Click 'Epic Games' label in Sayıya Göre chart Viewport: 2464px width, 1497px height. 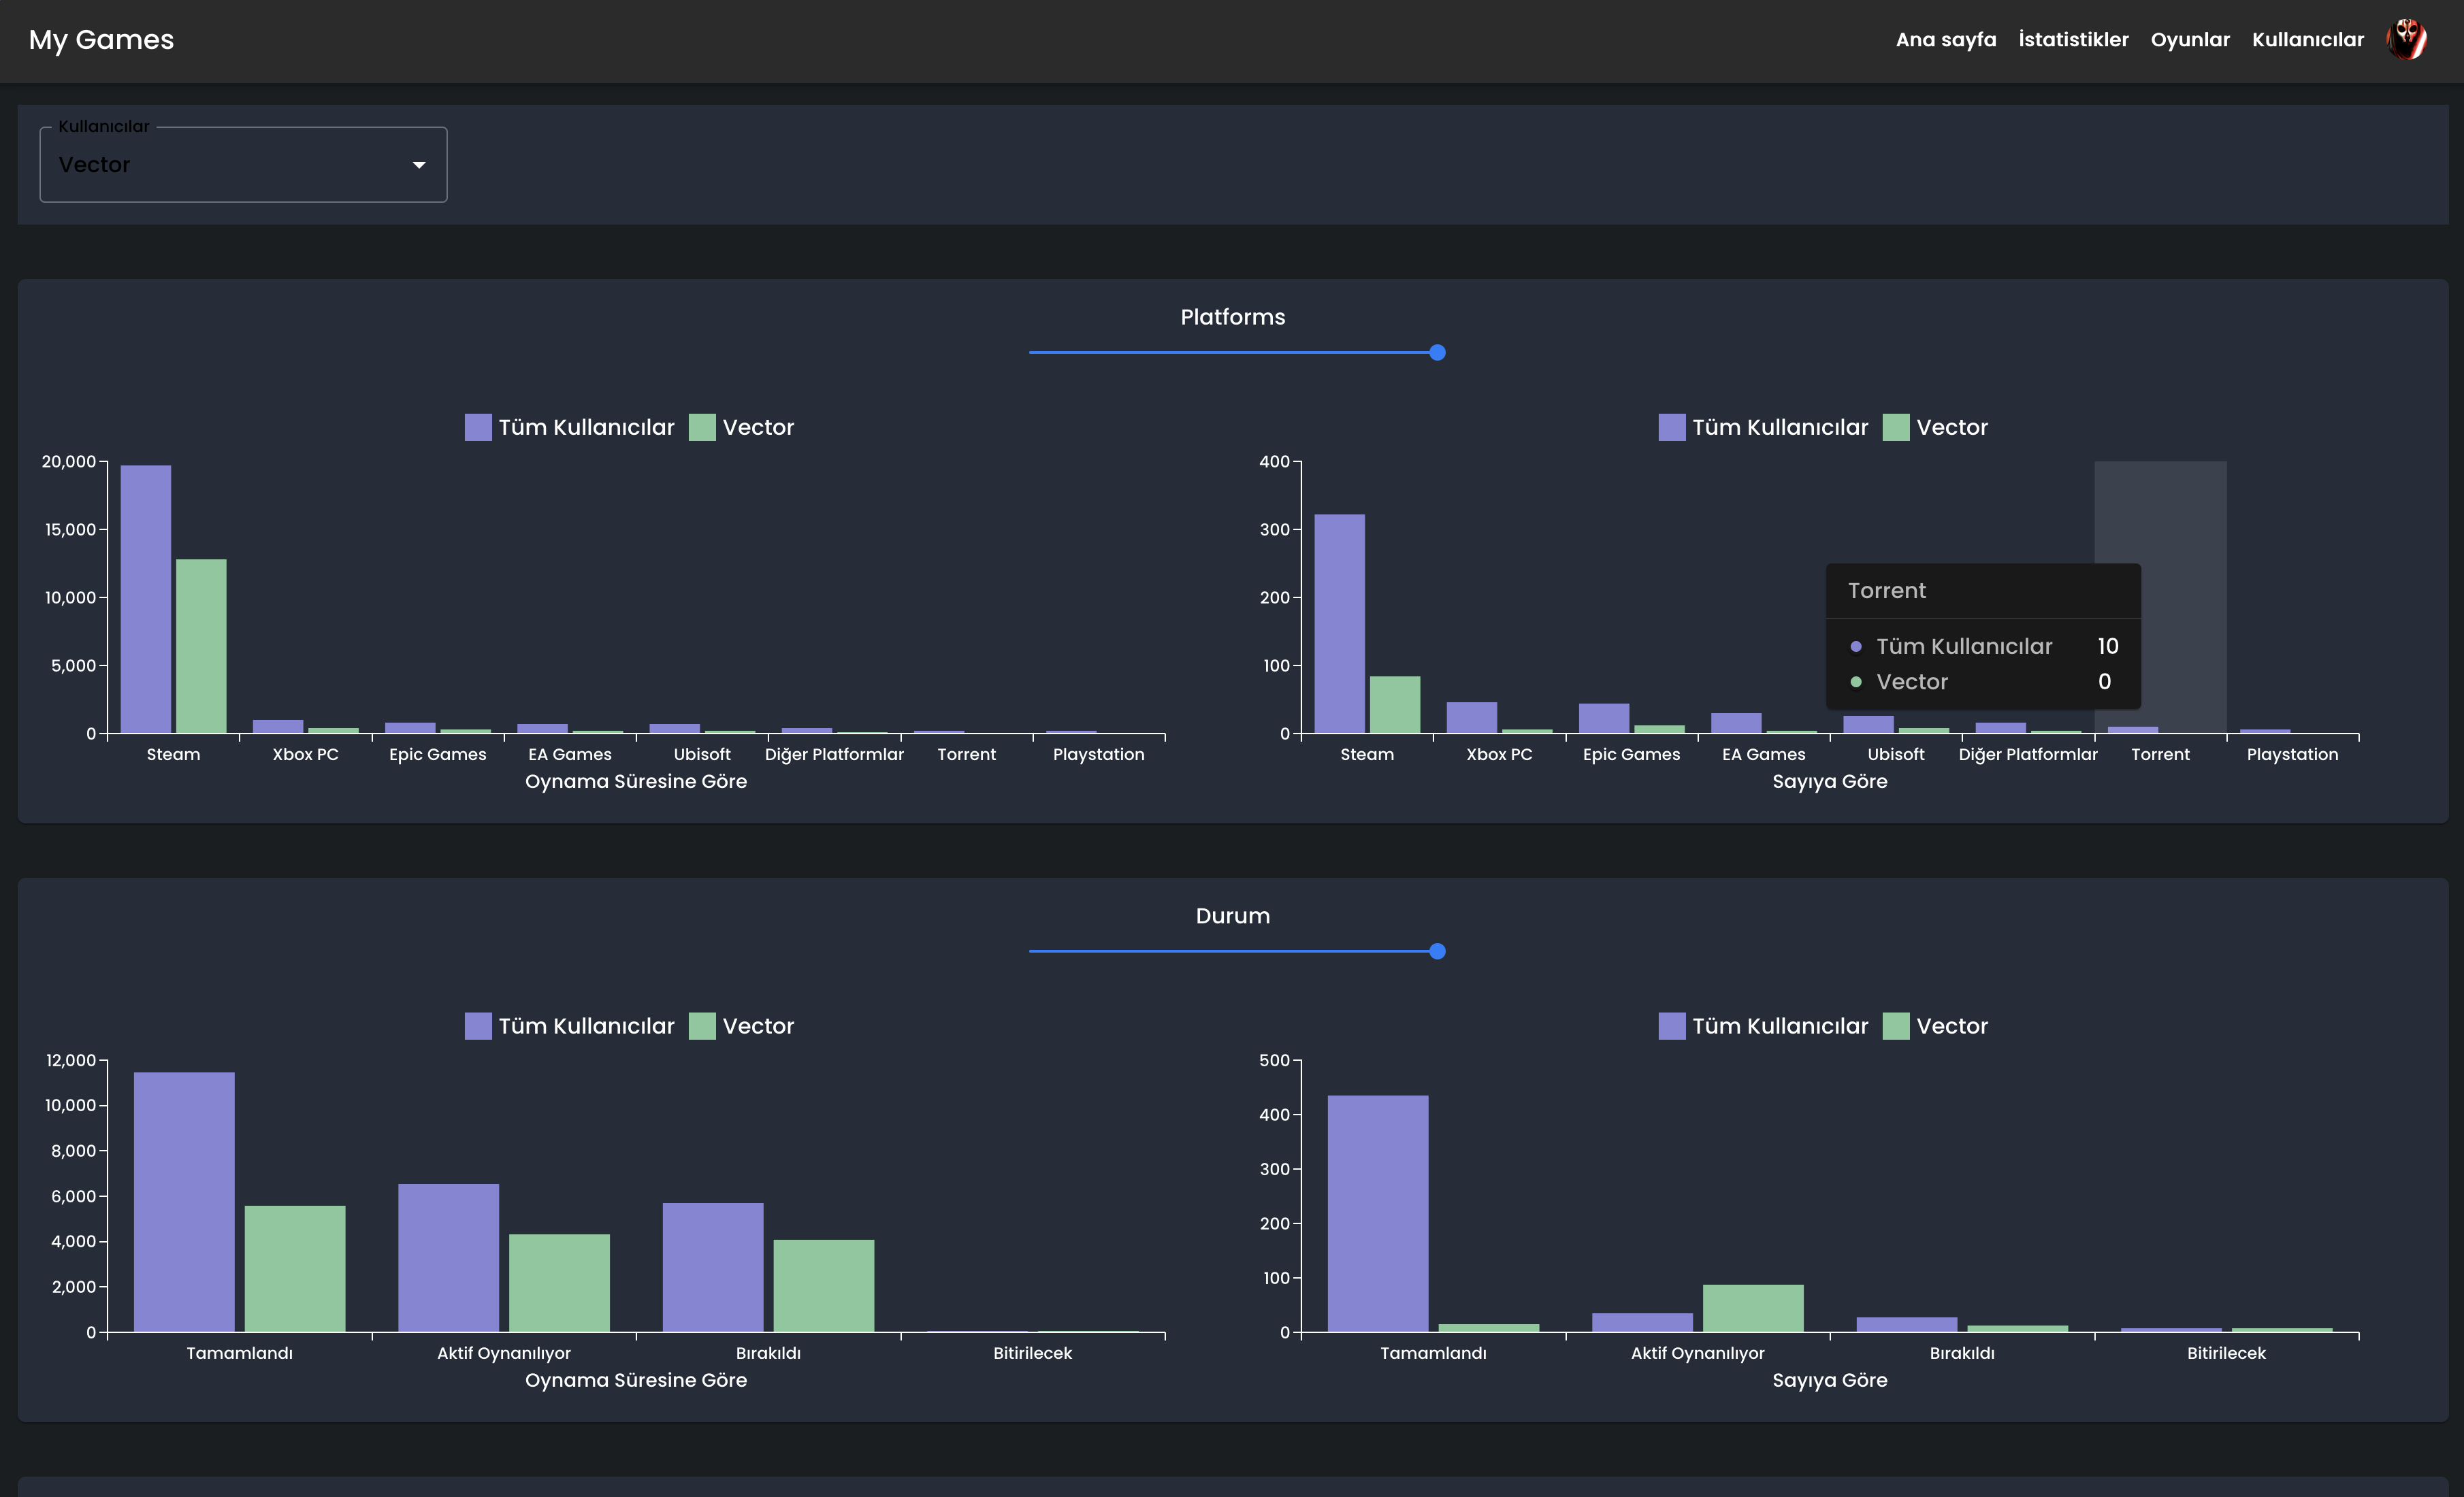click(1631, 754)
